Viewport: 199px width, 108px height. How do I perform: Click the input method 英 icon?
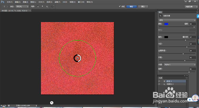click(190, 100)
